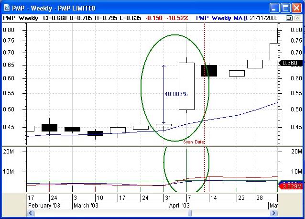Click the black candlestick for week of March 3
This screenshot has height=219, width=305.
[72, 129]
